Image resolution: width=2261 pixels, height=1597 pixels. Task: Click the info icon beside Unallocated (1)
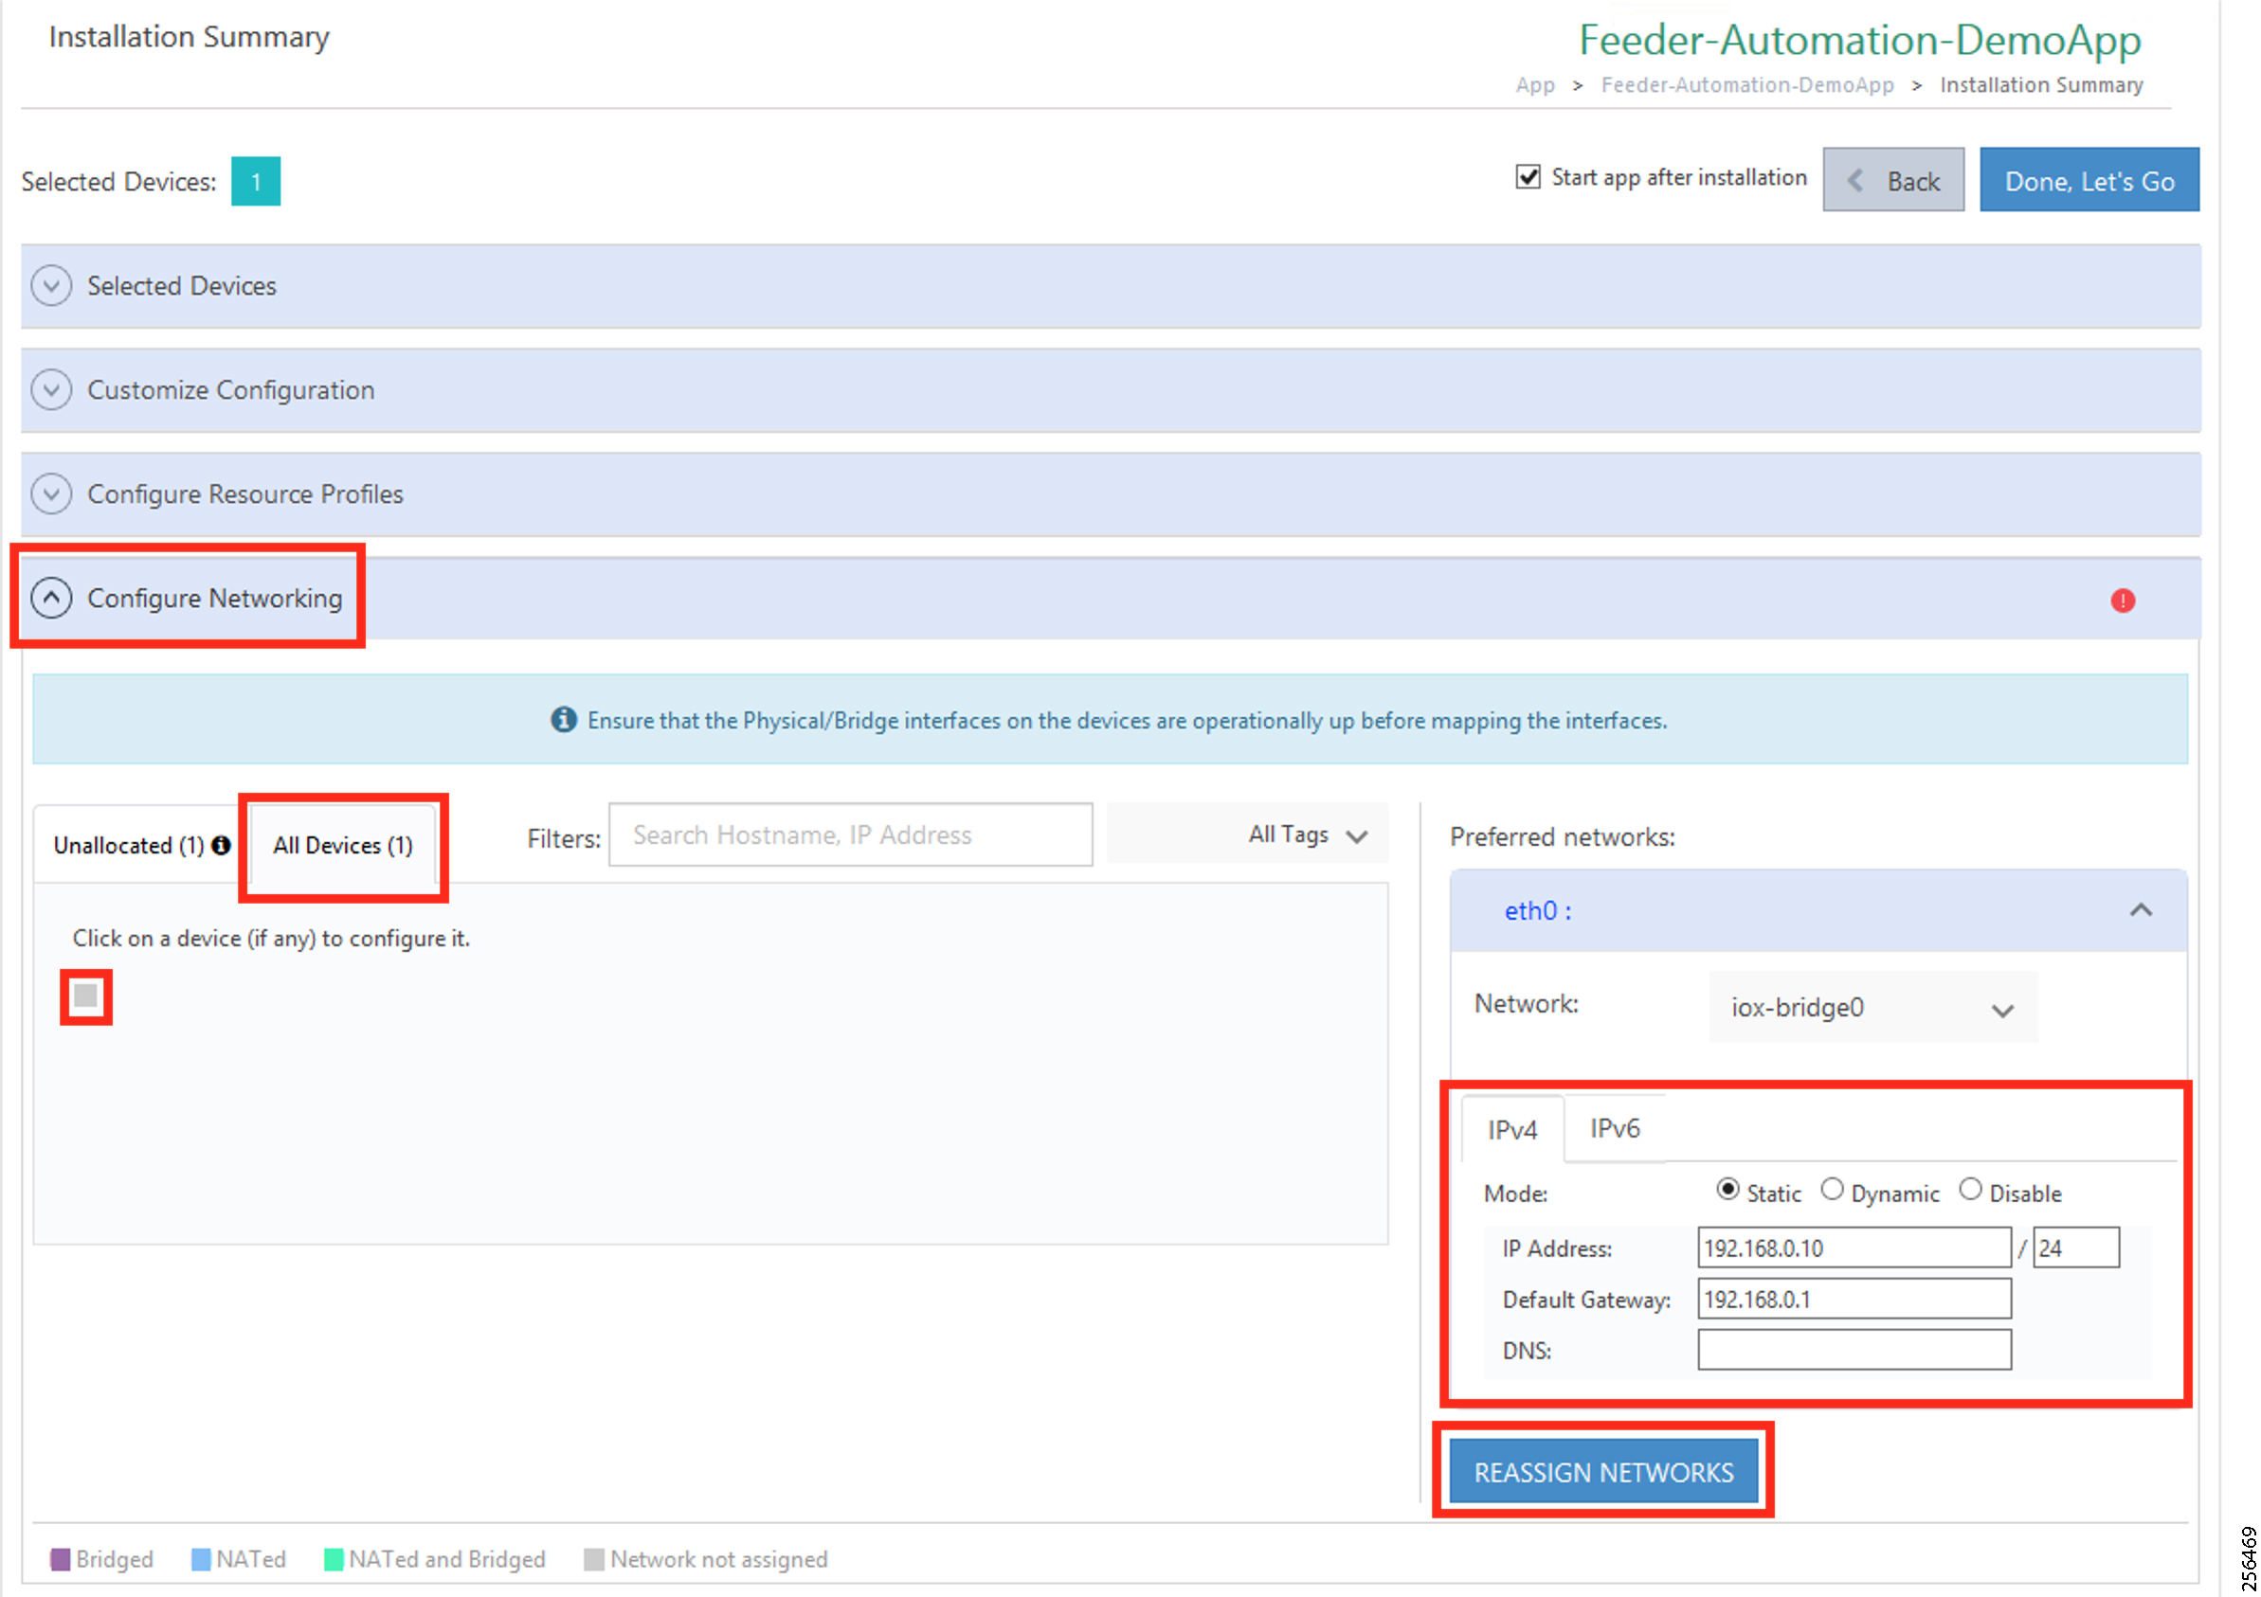click(x=222, y=845)
